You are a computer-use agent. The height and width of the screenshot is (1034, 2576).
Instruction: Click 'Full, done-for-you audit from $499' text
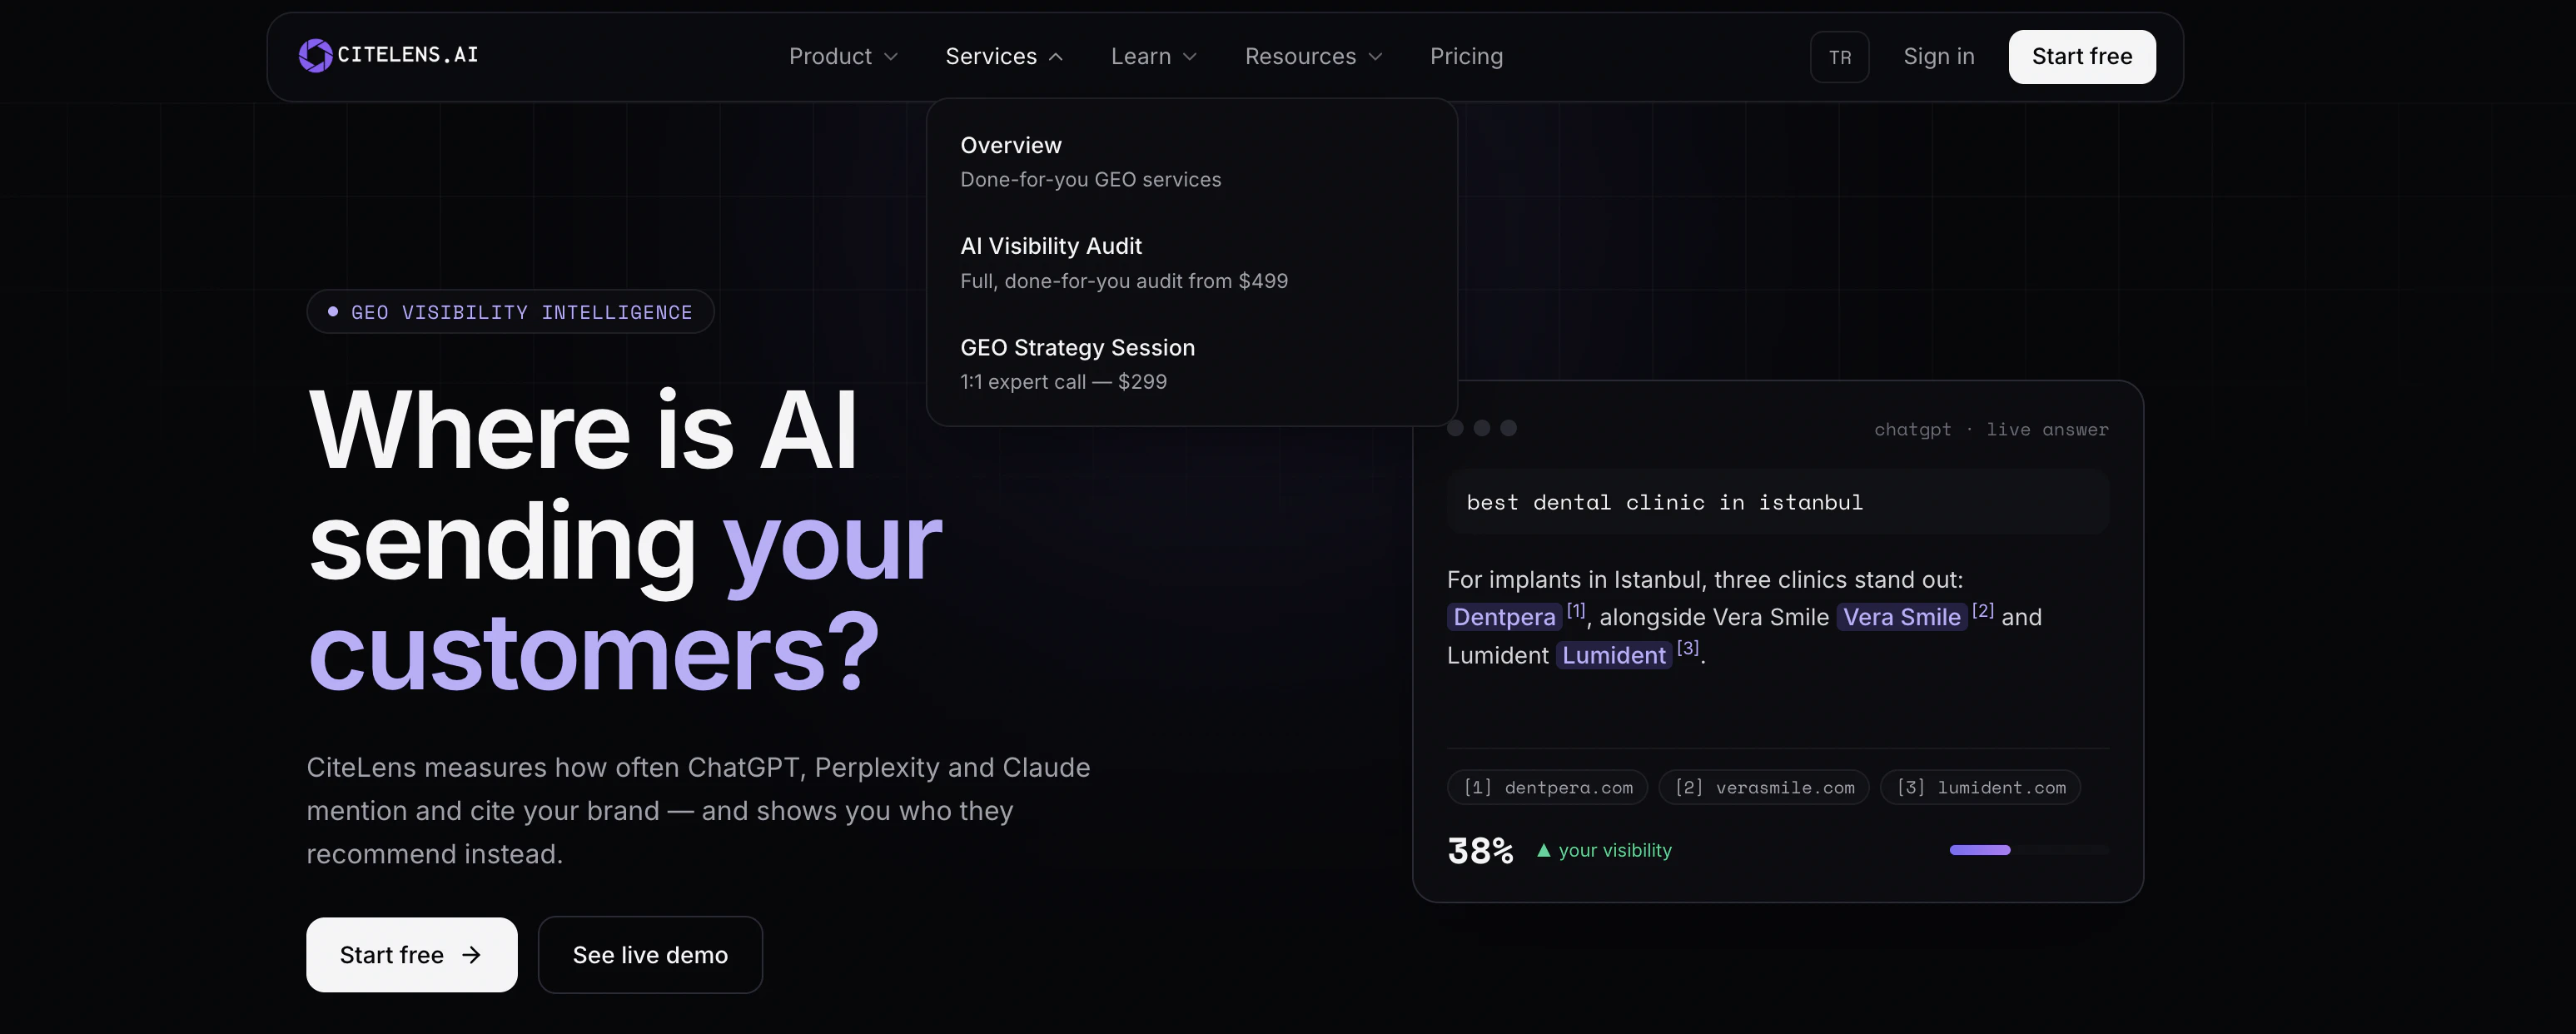coord(1124,281)
